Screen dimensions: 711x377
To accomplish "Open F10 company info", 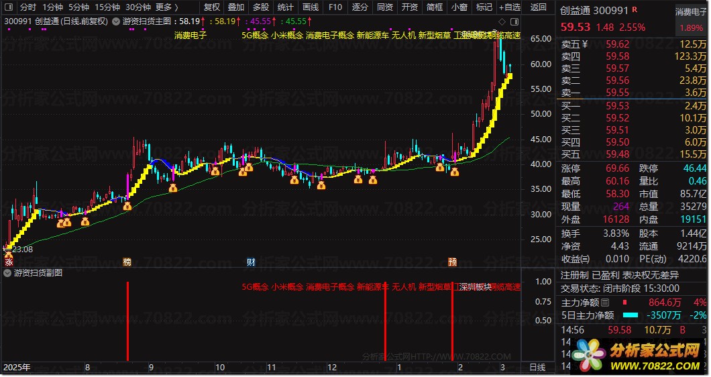I will pos(335,7).
